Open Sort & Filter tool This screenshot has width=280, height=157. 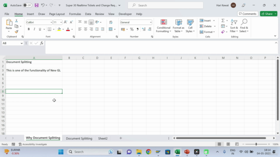tap(234, 26)
